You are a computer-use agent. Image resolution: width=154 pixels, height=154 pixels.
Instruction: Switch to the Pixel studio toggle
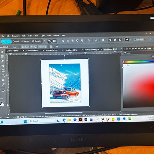pyautogui.click(x=16, y=41)
